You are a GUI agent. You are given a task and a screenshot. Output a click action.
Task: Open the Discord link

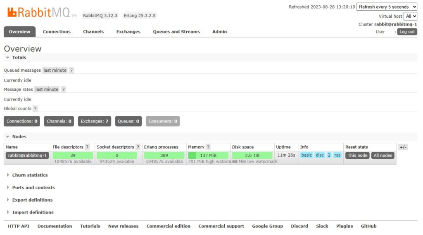pos(299,226)
